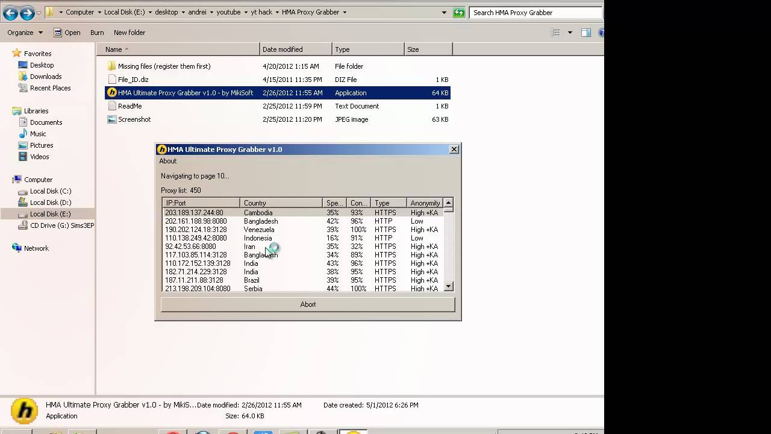This screenshot has width=771, height=434.
Task: Click the Forward navigation arrow in Explorer
Action: pyautogui.click(x=27, y=13)
